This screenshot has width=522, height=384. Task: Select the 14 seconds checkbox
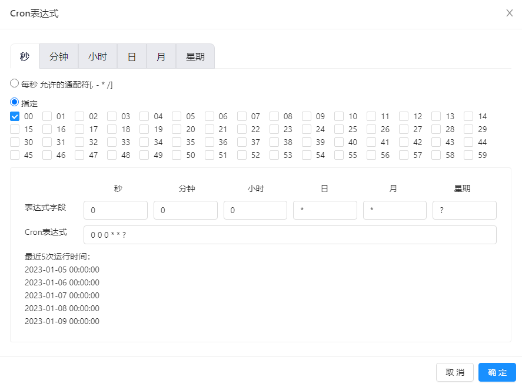468,116
